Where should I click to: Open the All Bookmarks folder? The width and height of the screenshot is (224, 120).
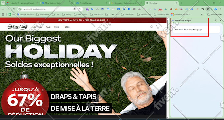point(214,14)
